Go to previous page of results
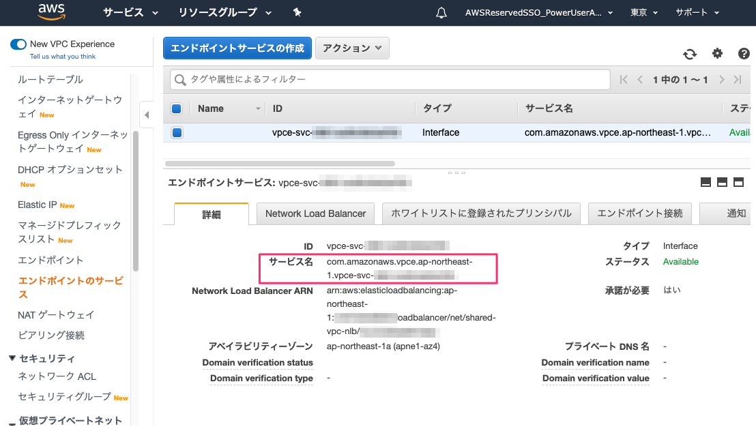The height and width of the screenshot is (429, 756). pyautogui.click(x=640, y=80)
